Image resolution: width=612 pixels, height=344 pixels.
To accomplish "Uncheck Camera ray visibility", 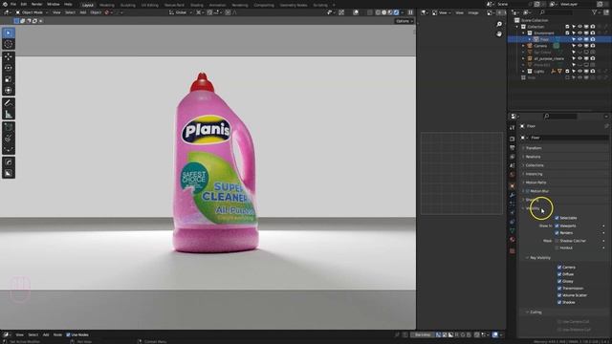I will pyautogui.click(x=559, y=268).
